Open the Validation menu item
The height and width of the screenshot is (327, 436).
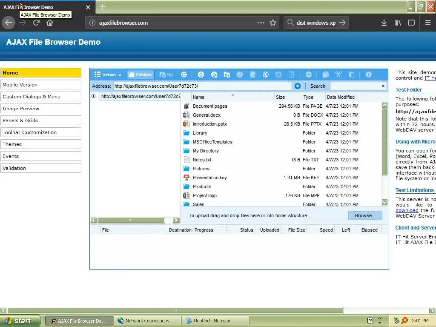[x=41, y=168]
